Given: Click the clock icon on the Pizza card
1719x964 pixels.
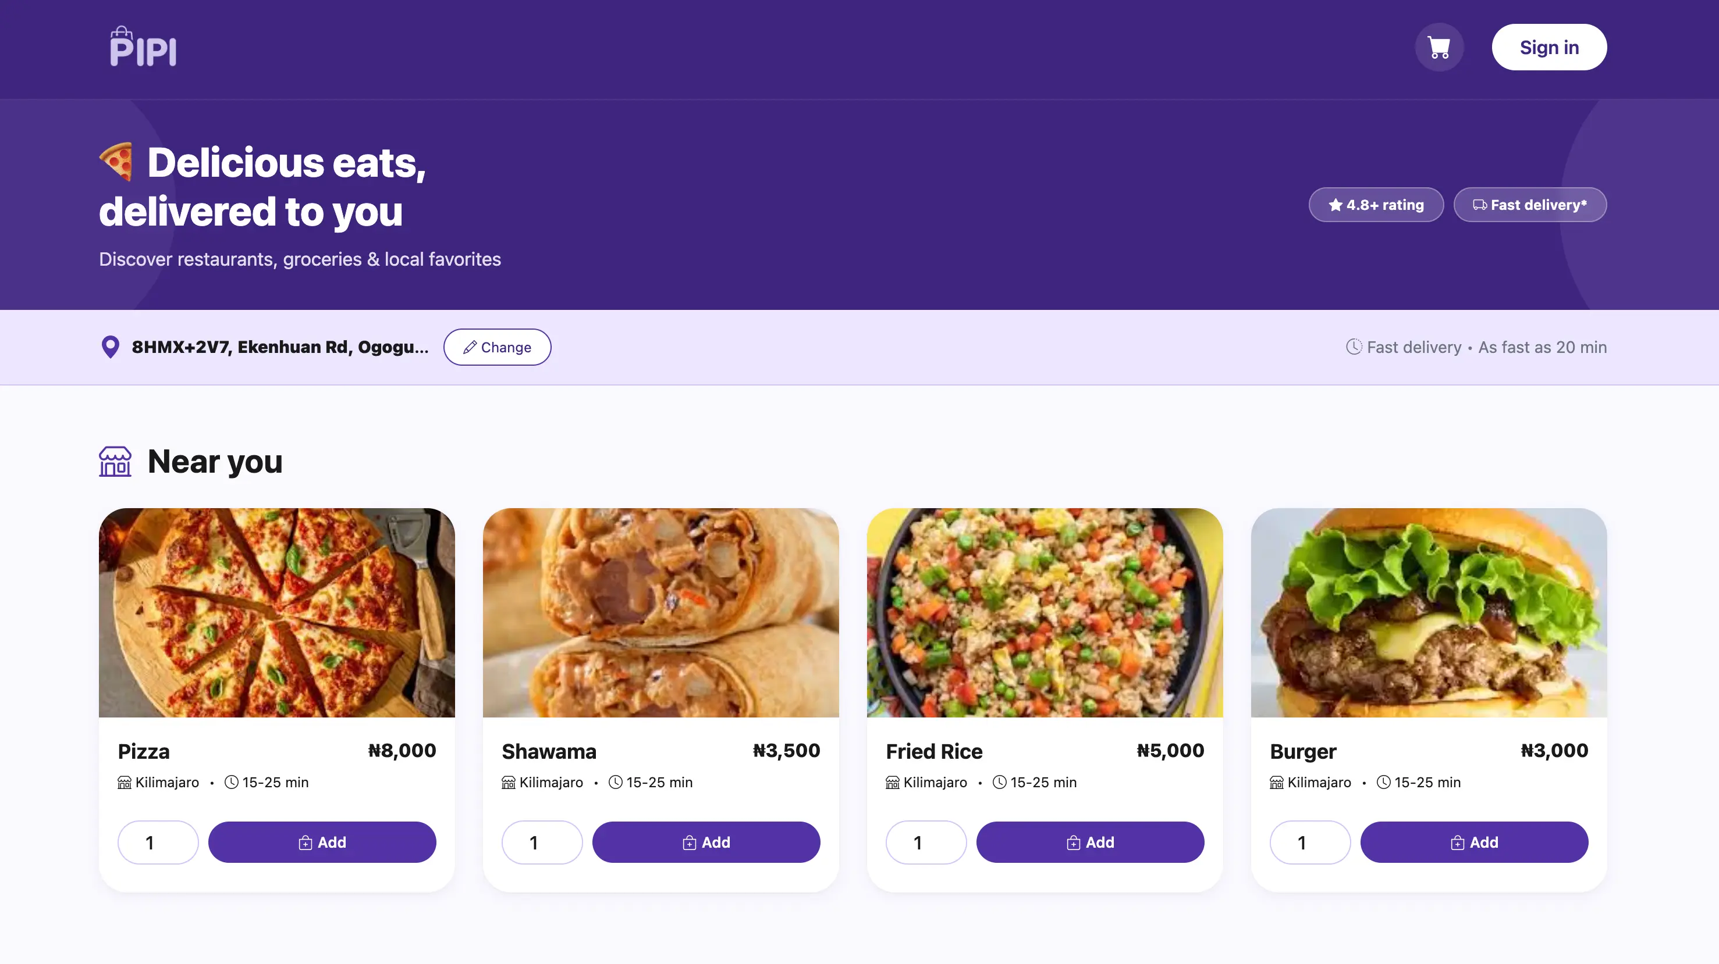Looking at the screenshot, I should tap(231, 783).
